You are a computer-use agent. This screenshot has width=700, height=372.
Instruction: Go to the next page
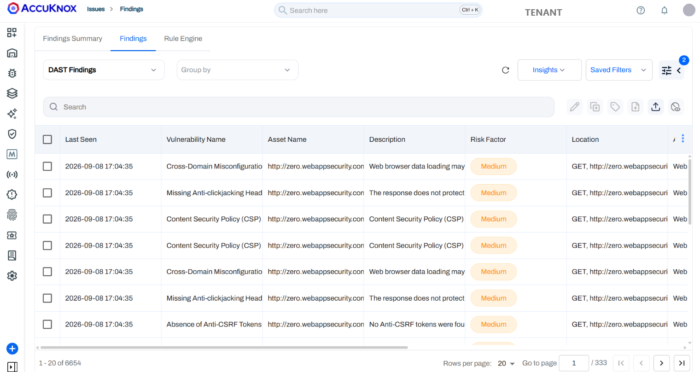click(x=661, y=363)
